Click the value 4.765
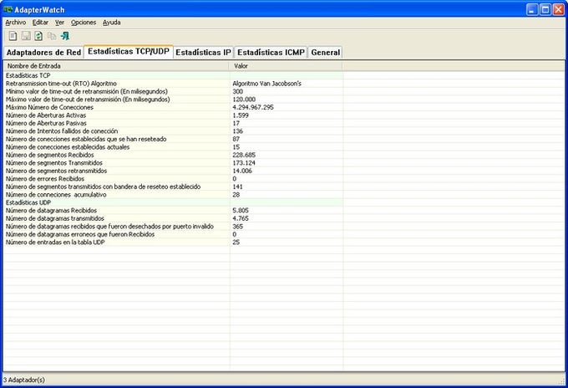The width and height of the screenshot is (568, 388). tap(241, 218)
